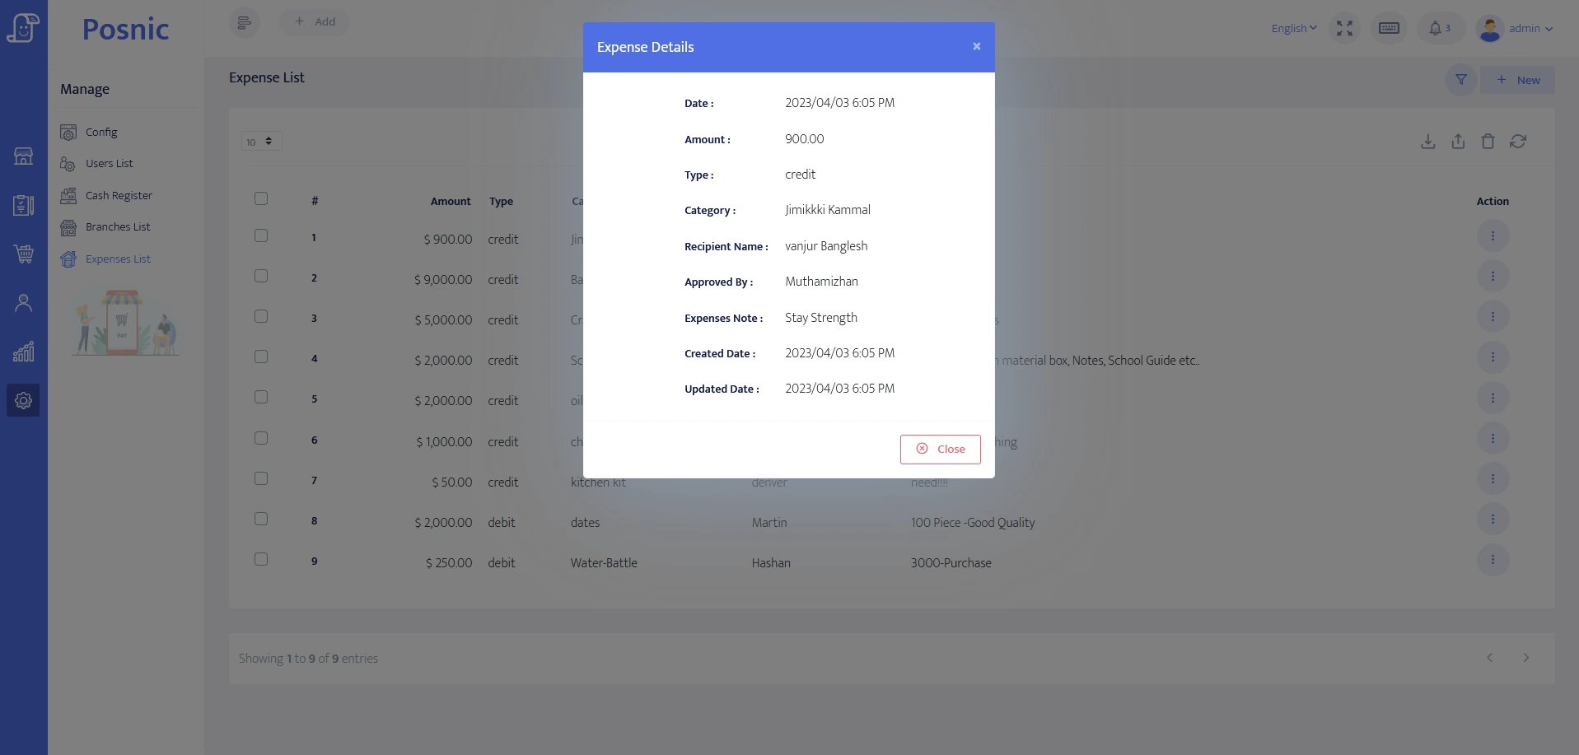Tick the checkbox for row 8
Viewport: 1579px width, 755px height.
[x=261, y=520]
